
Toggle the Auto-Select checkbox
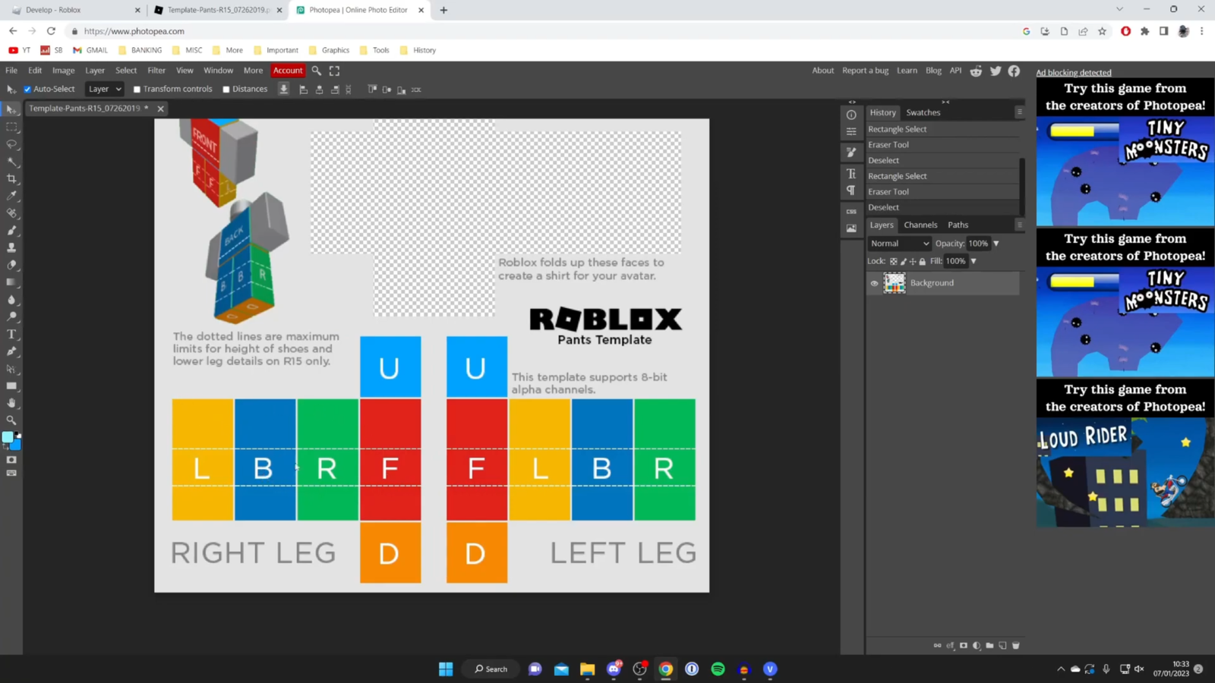point(27,89)
